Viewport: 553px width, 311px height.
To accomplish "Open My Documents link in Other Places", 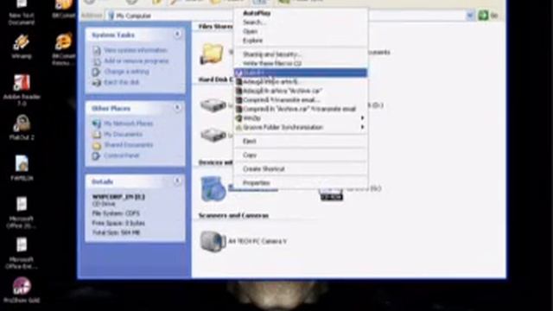I will click(x=123, y=135).
